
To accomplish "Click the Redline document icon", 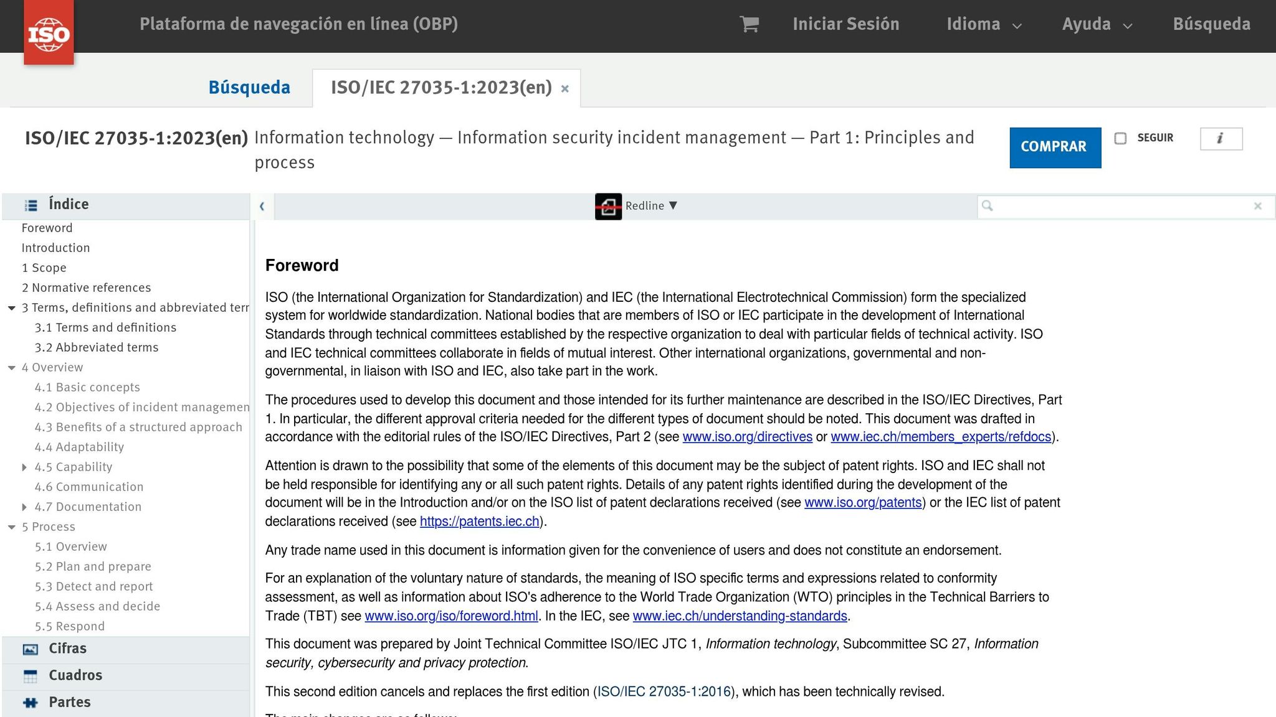I will point(608,206).
